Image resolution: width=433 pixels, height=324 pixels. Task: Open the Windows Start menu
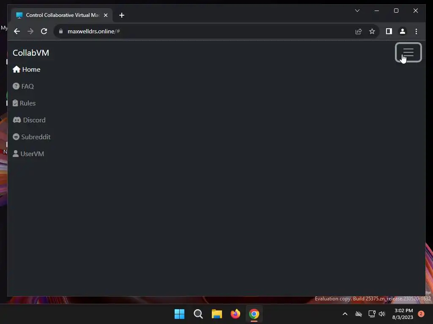[179, 314]
